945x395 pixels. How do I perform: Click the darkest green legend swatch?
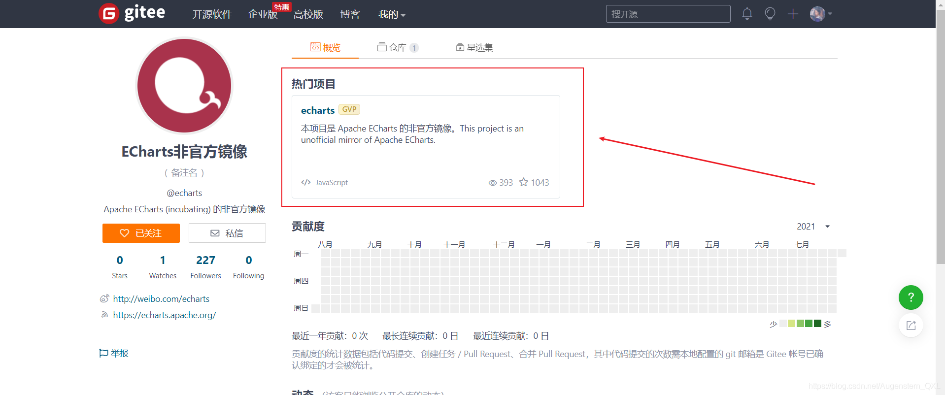[818, 324]
